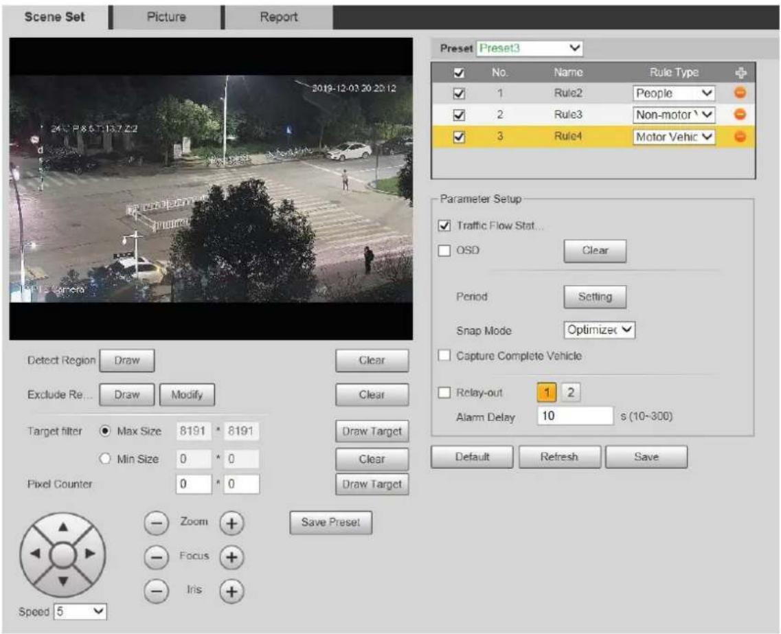
Task: Open Rule4's Motor Vehicle rule type dropdown
Action: (x=674, y=137)
